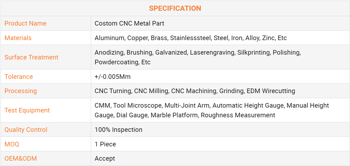Click the Quality Control label
This screenshot has width=350, height=166.
coord(26,130)
